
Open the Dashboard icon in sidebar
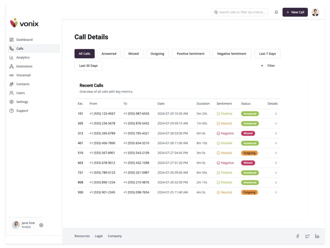point(12,40)
